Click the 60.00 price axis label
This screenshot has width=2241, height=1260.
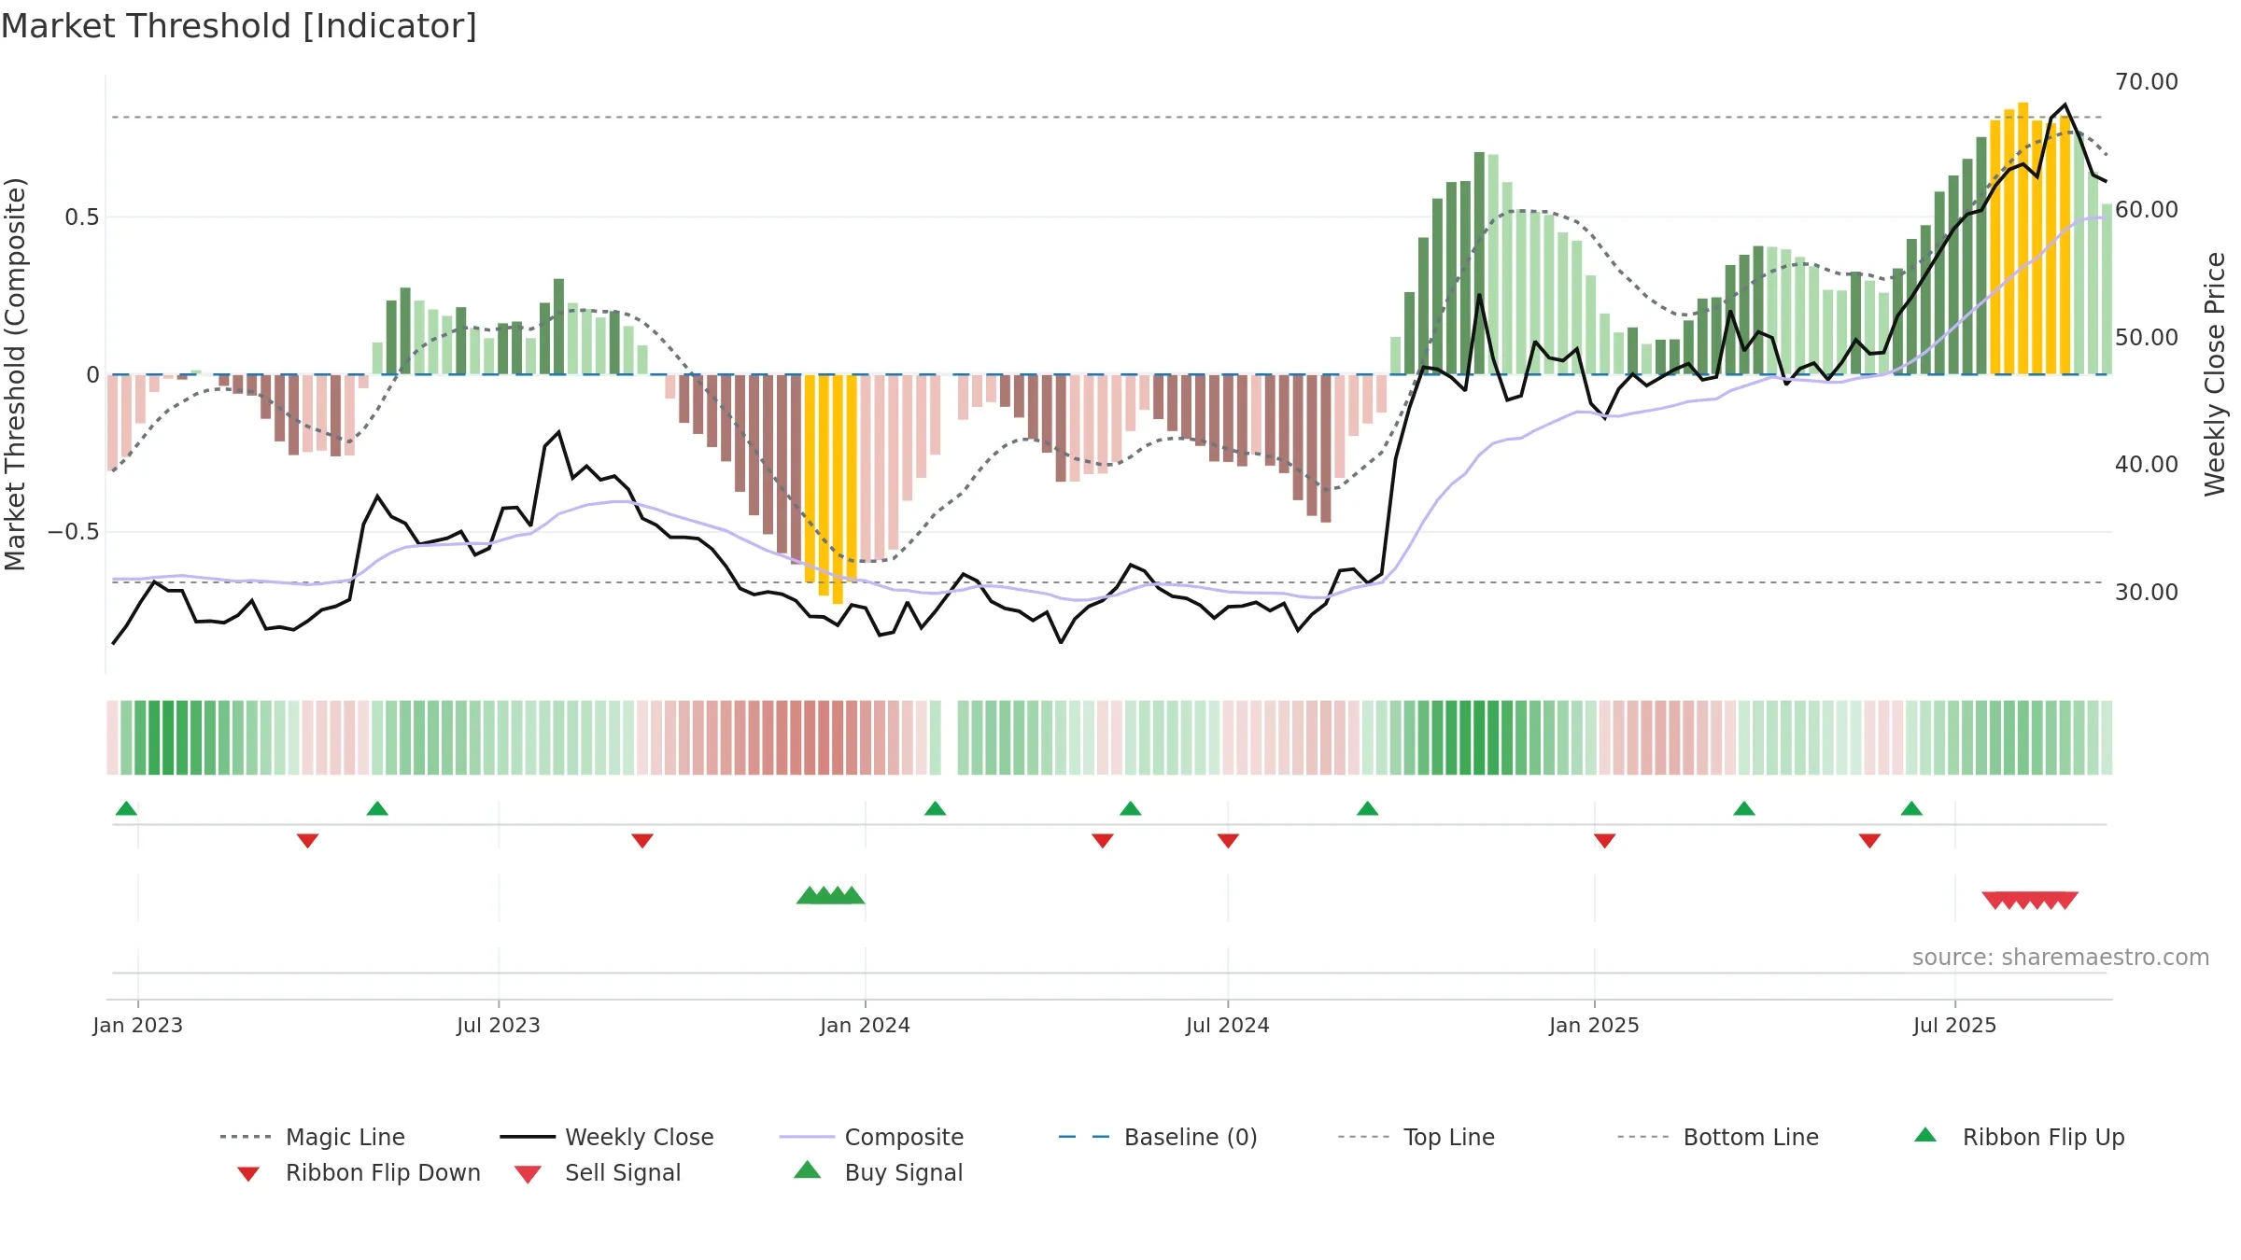[2146, 210]
